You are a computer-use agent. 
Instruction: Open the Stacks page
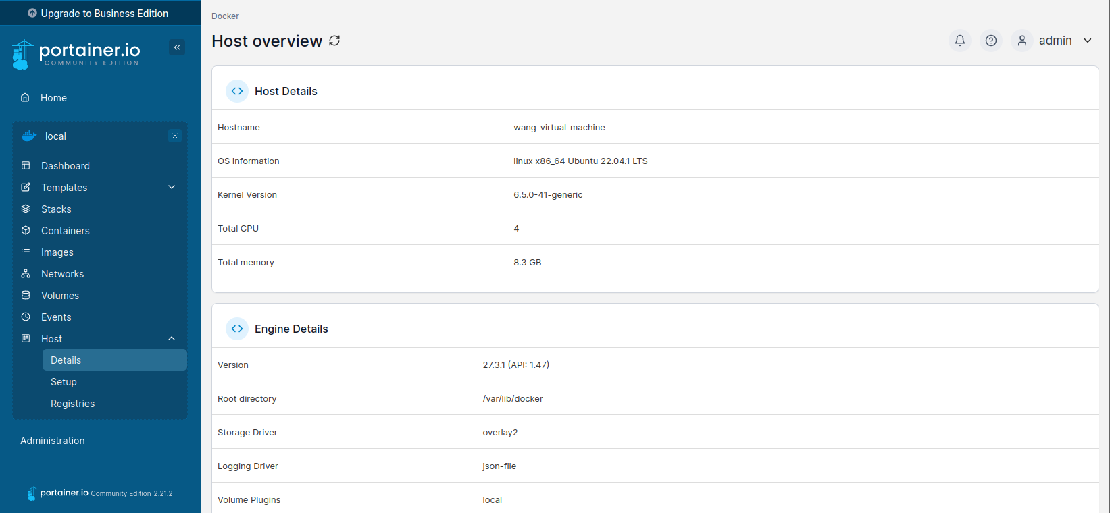click(x=56, y=209)
